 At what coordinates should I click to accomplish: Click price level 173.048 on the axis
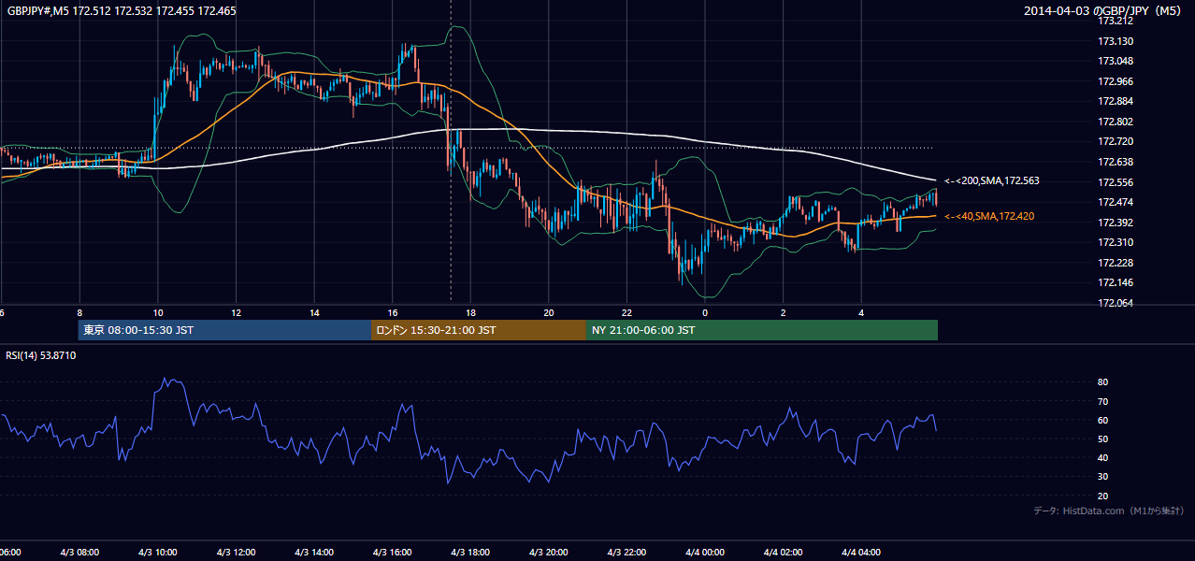[1116, 61]
